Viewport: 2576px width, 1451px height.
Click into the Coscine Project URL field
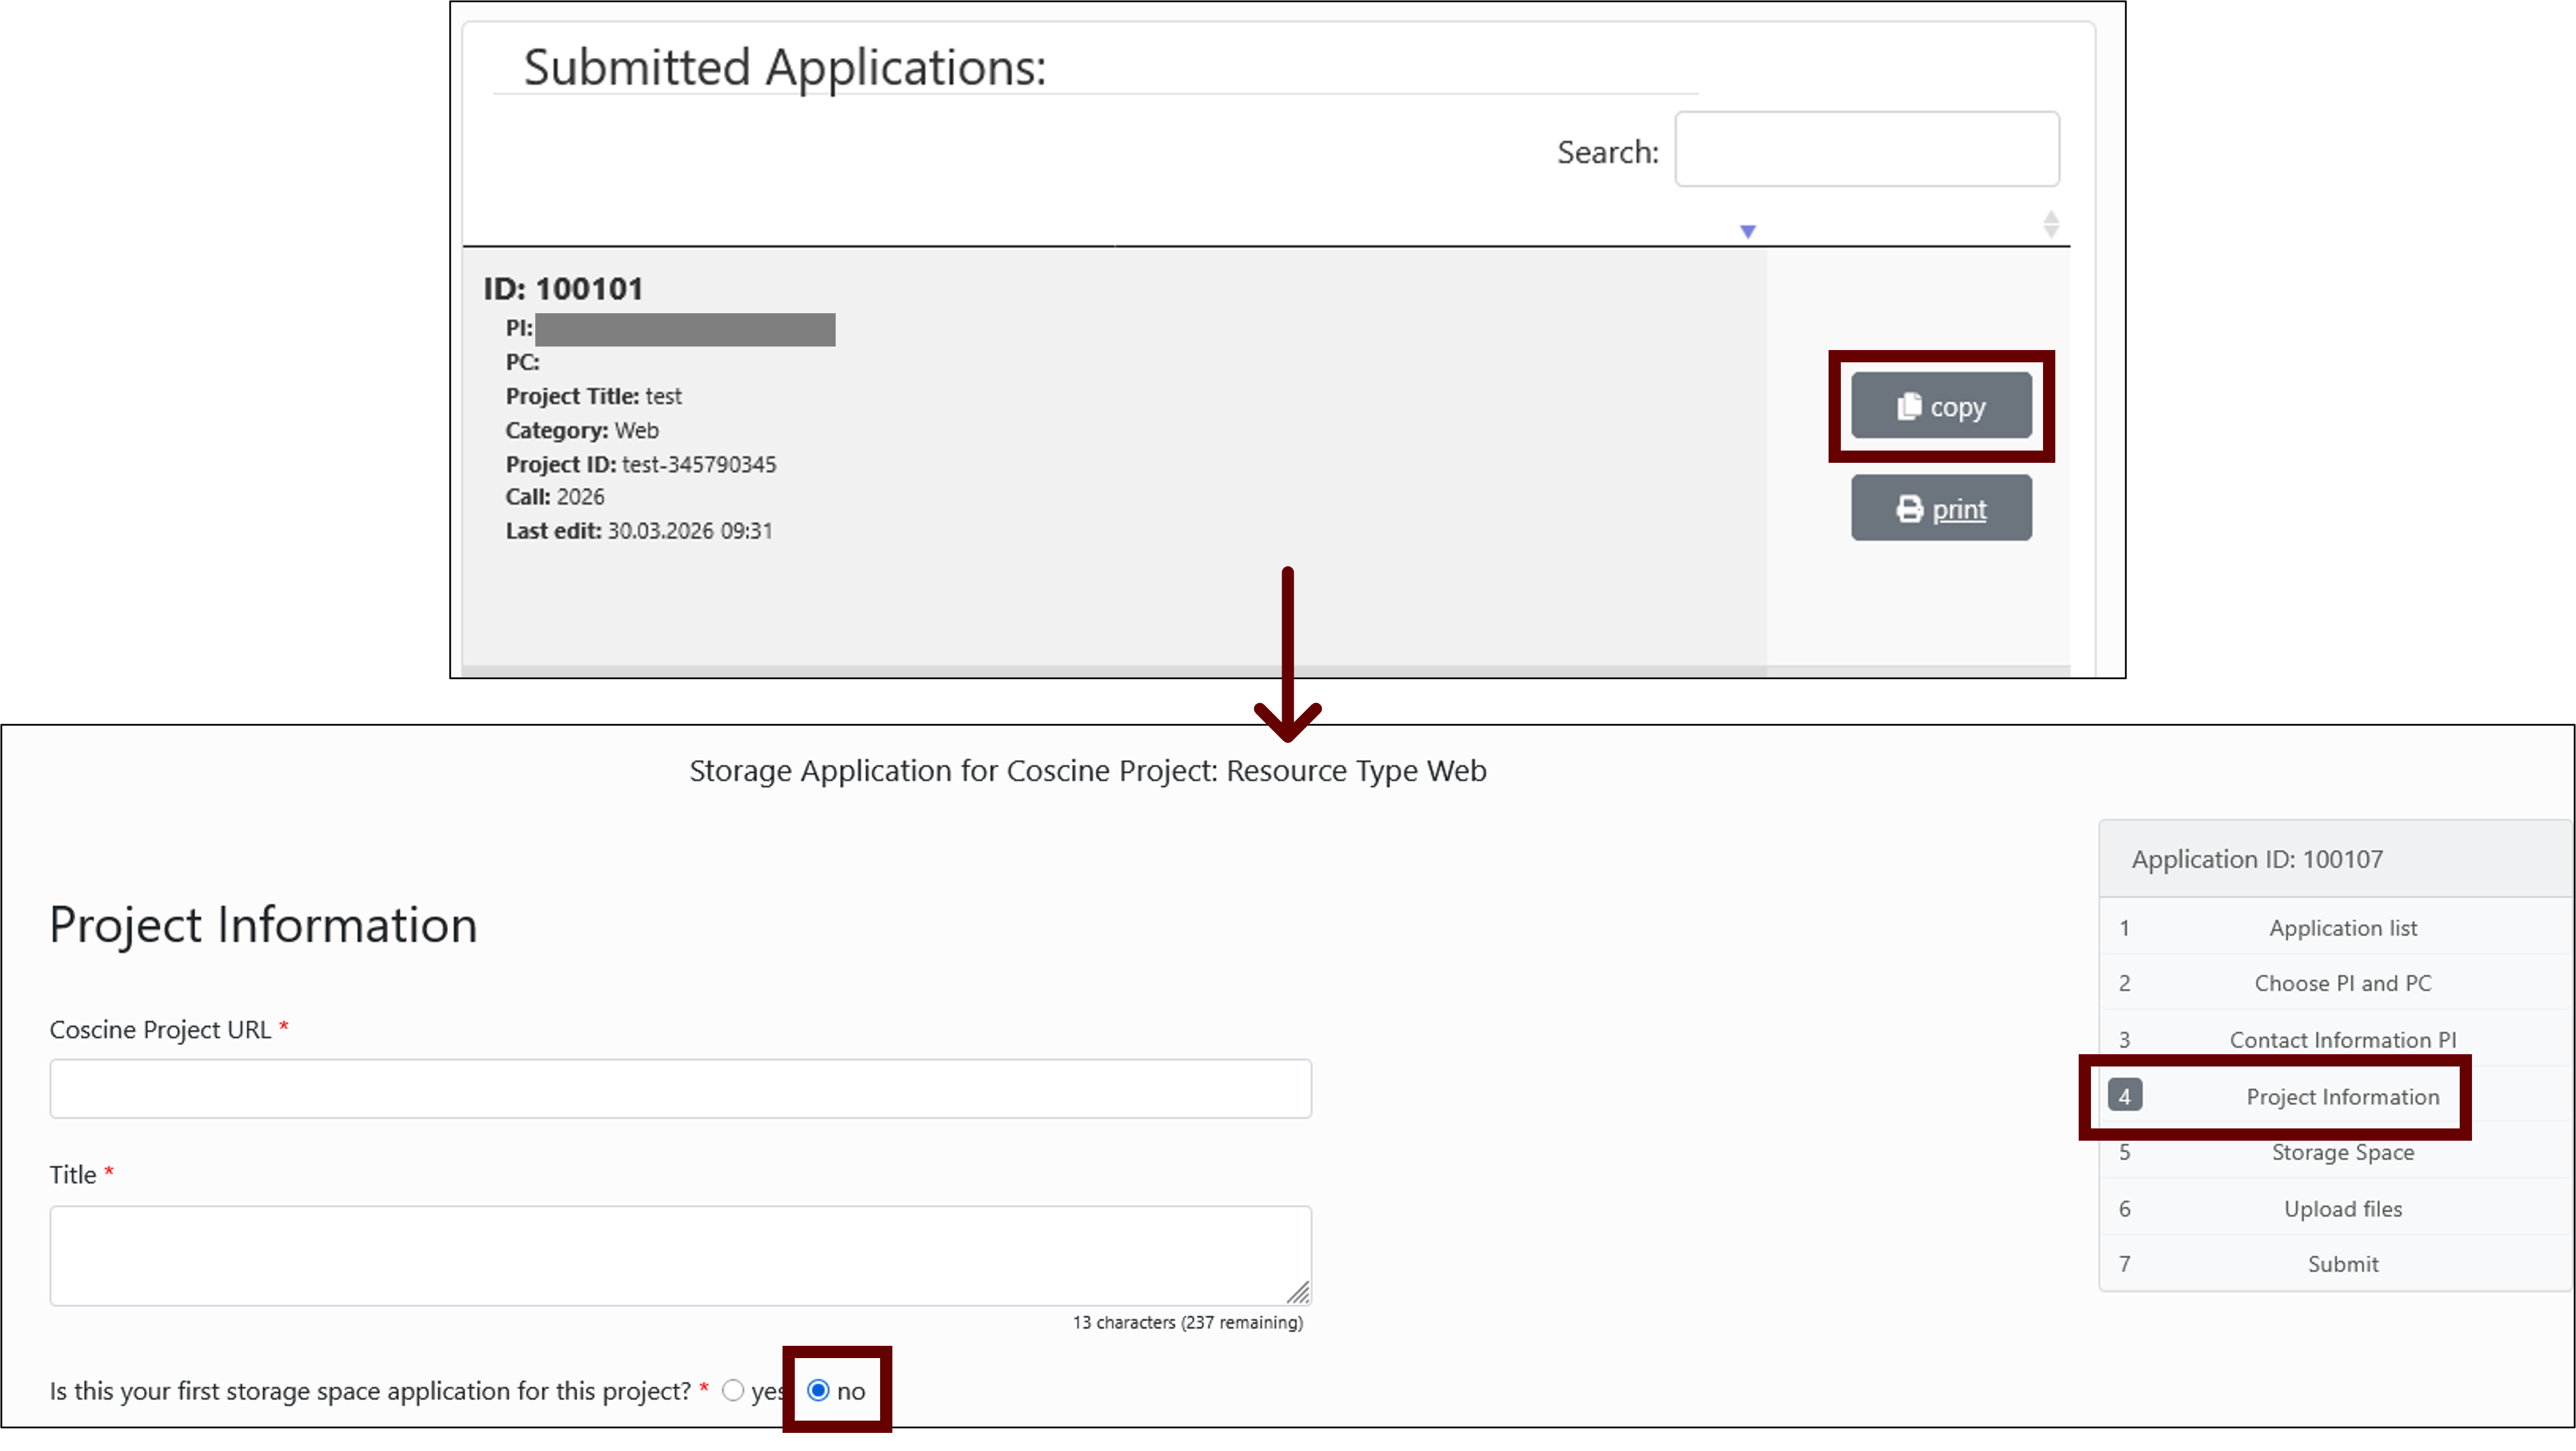[680, 1088]
